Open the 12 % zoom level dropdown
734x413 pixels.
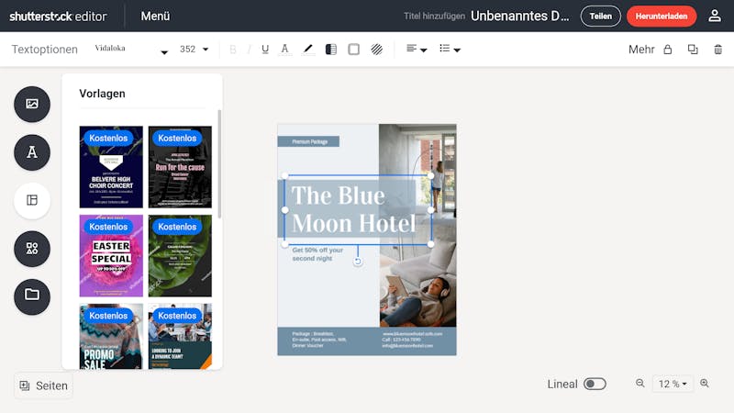tap(673, 384)
